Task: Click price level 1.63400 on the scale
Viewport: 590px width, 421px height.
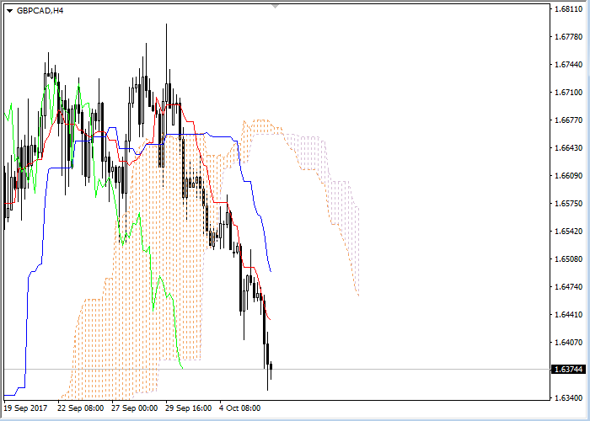Action: point(568,397)
